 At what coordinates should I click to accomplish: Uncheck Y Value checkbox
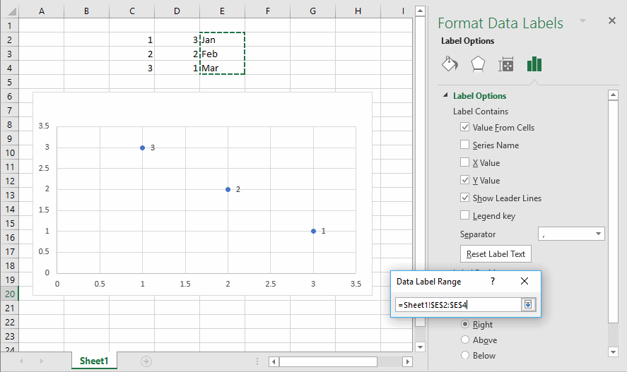point(464,179)
